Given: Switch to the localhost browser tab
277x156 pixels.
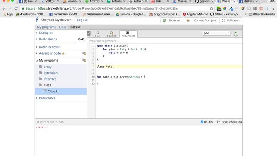Looking at the screenshot, I should 72,1.
